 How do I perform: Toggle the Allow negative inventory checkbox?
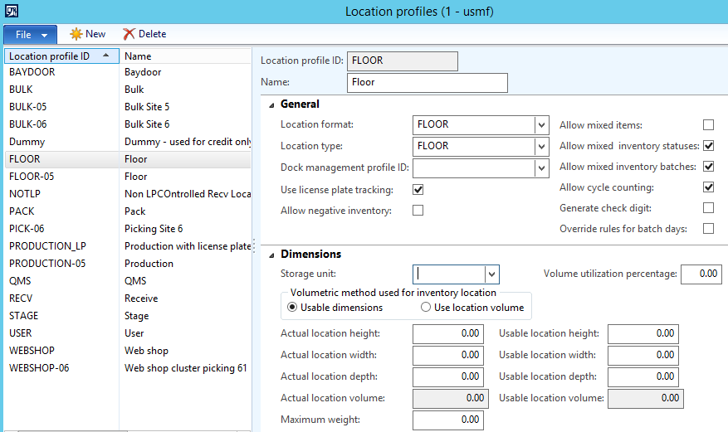[x=418, y=211]
